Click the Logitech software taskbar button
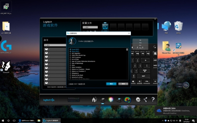Image resolution: width=197 pixels, height=123 pixels. [x=52, y=120]
